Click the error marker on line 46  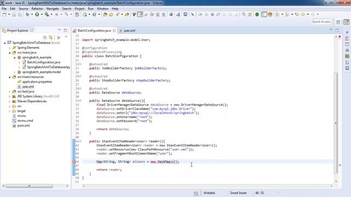[73, 161]
